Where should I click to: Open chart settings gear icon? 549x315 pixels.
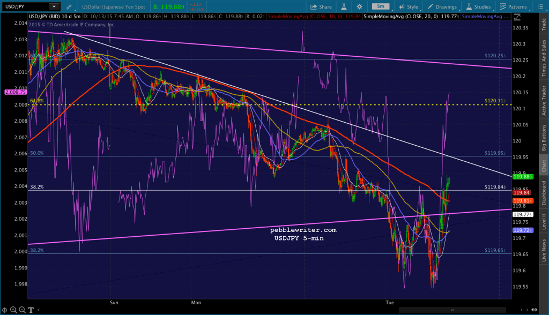[359, 6]
